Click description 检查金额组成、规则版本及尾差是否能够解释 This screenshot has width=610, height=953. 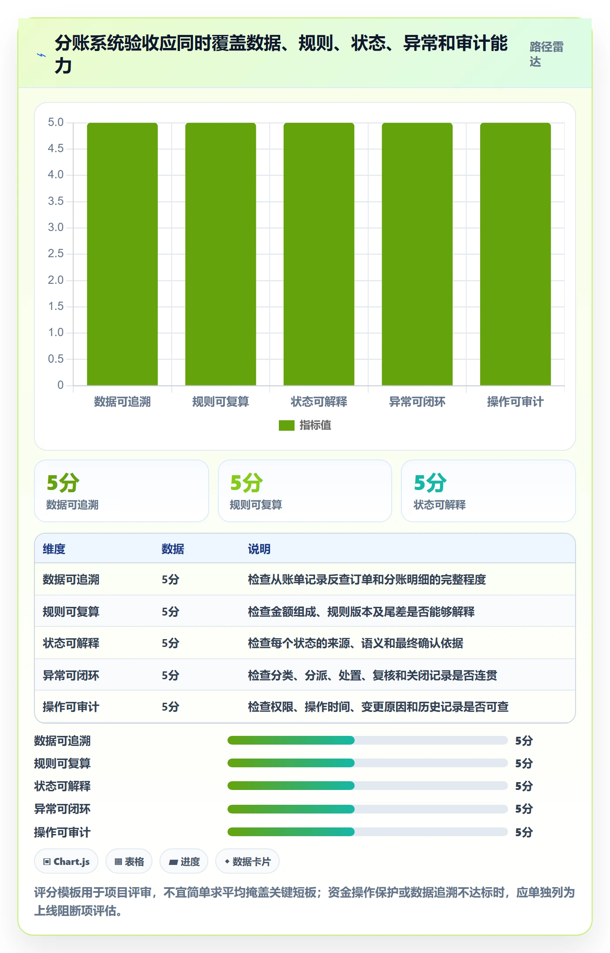point(361,612)
